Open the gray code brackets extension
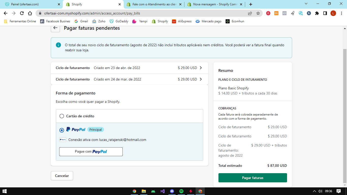Viewport: 347px width, 195px height. click(x=285, y=13)
